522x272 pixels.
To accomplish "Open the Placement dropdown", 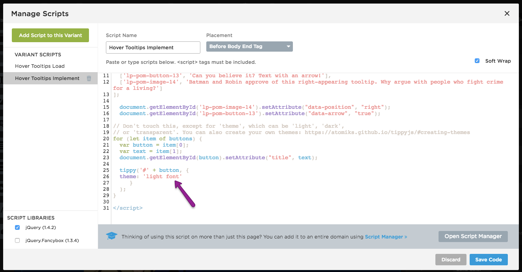I will pos(249,47).
